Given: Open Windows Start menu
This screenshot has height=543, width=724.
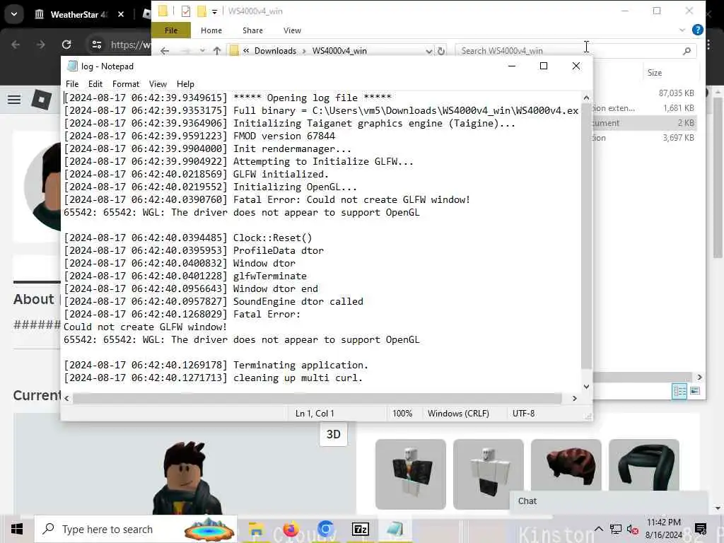Looking at the screenshot, I should pos(17,529).
